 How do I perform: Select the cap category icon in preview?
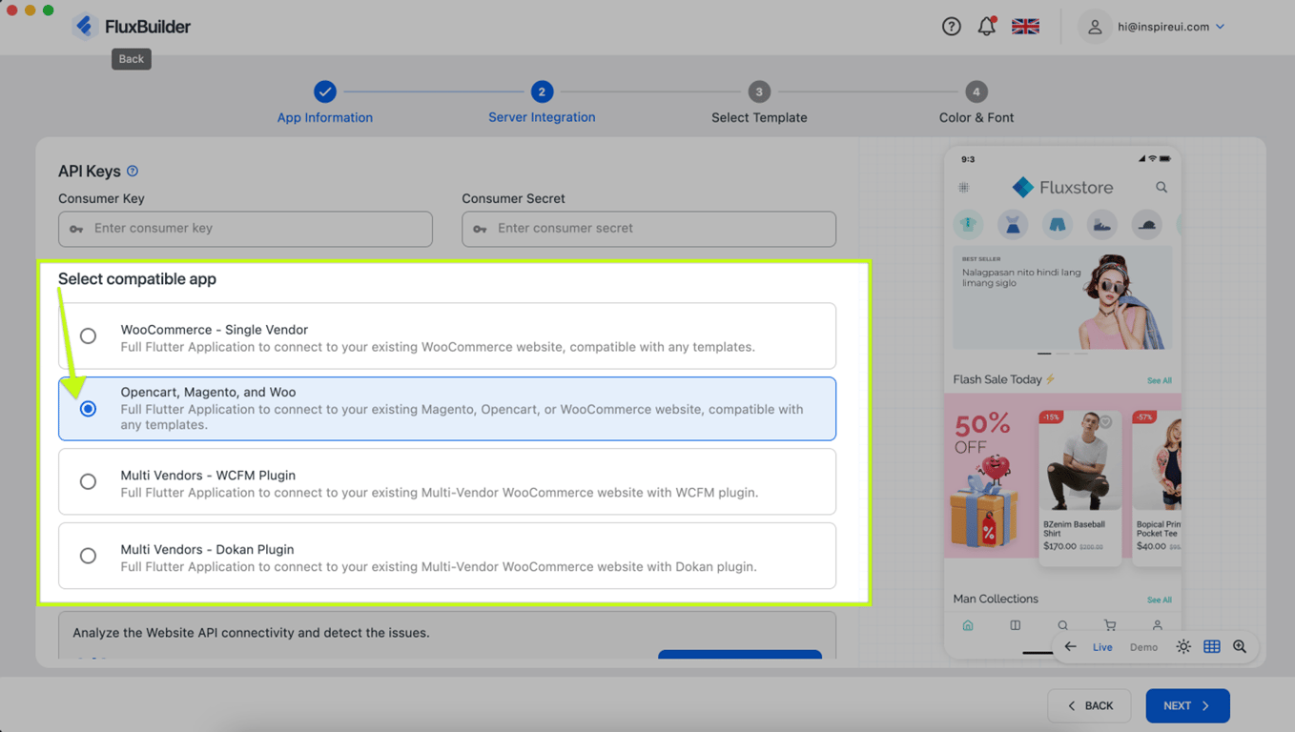click(x=1146, y=225)
